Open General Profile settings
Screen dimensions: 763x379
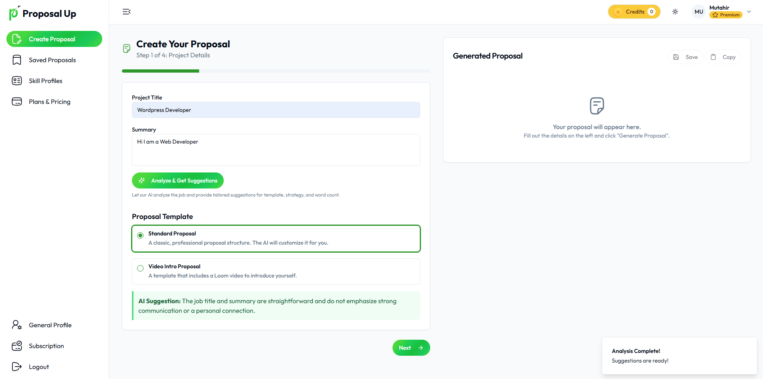coord(50,325)
